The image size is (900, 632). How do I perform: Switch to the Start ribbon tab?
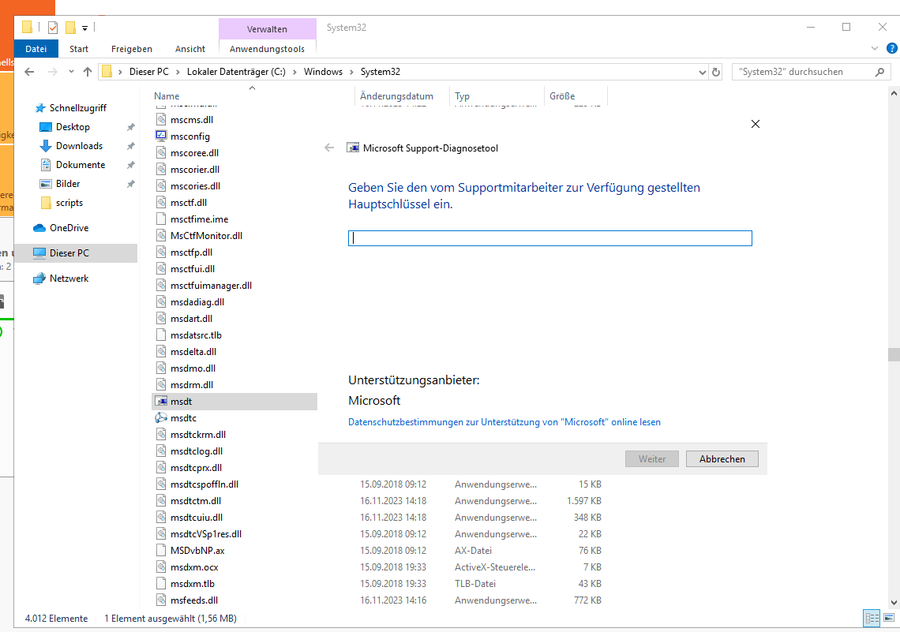click(79, 49)
